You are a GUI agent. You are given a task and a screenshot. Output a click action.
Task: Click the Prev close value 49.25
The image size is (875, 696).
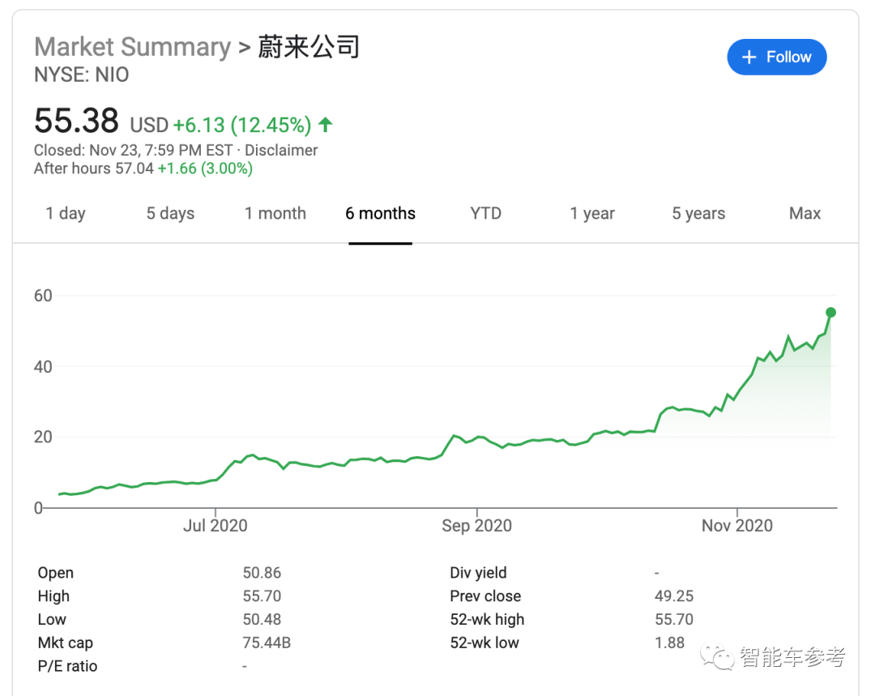click(x=674, y=596)
